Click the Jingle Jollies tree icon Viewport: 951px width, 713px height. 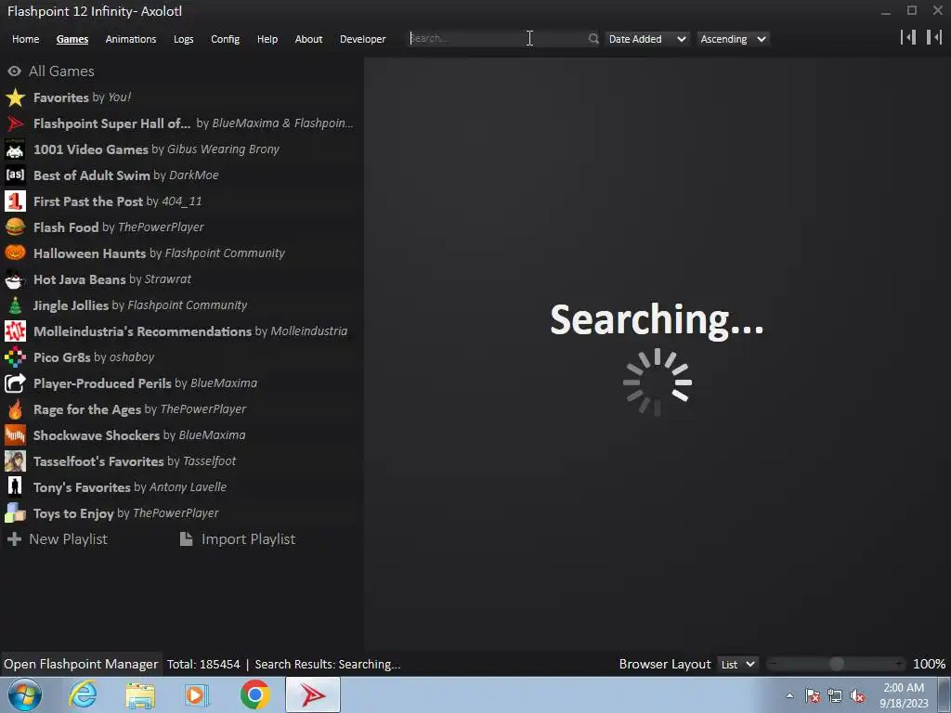tap(15, 305)
